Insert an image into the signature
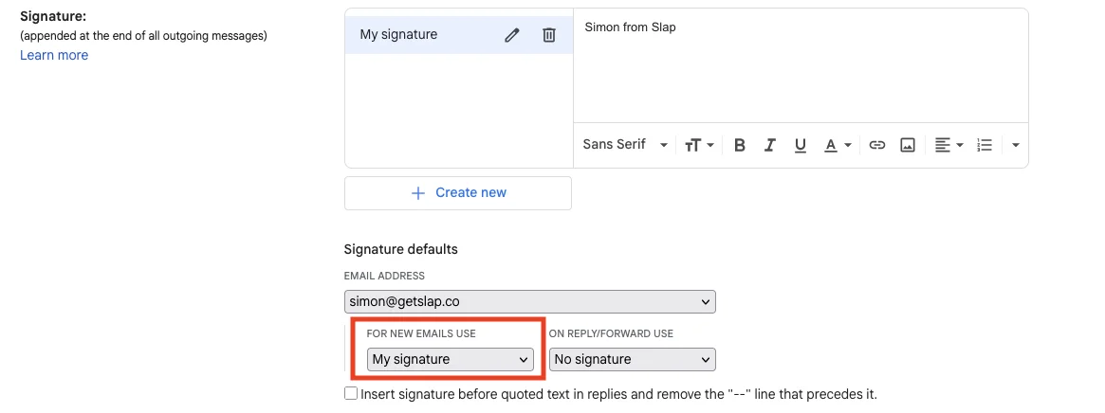 click(x=908, y=145)
